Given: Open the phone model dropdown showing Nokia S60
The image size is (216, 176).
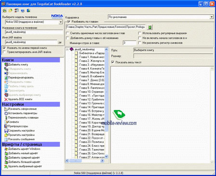Looking at the screenshot, I should click(x=61, y=22).
